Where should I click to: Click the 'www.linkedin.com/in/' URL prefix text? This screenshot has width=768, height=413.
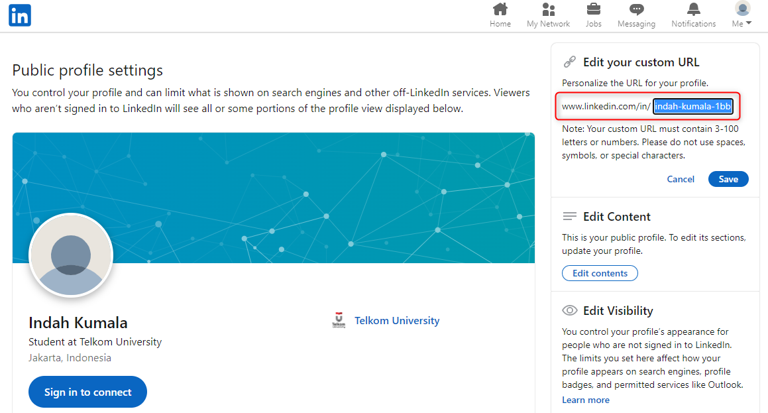(606, 106)
